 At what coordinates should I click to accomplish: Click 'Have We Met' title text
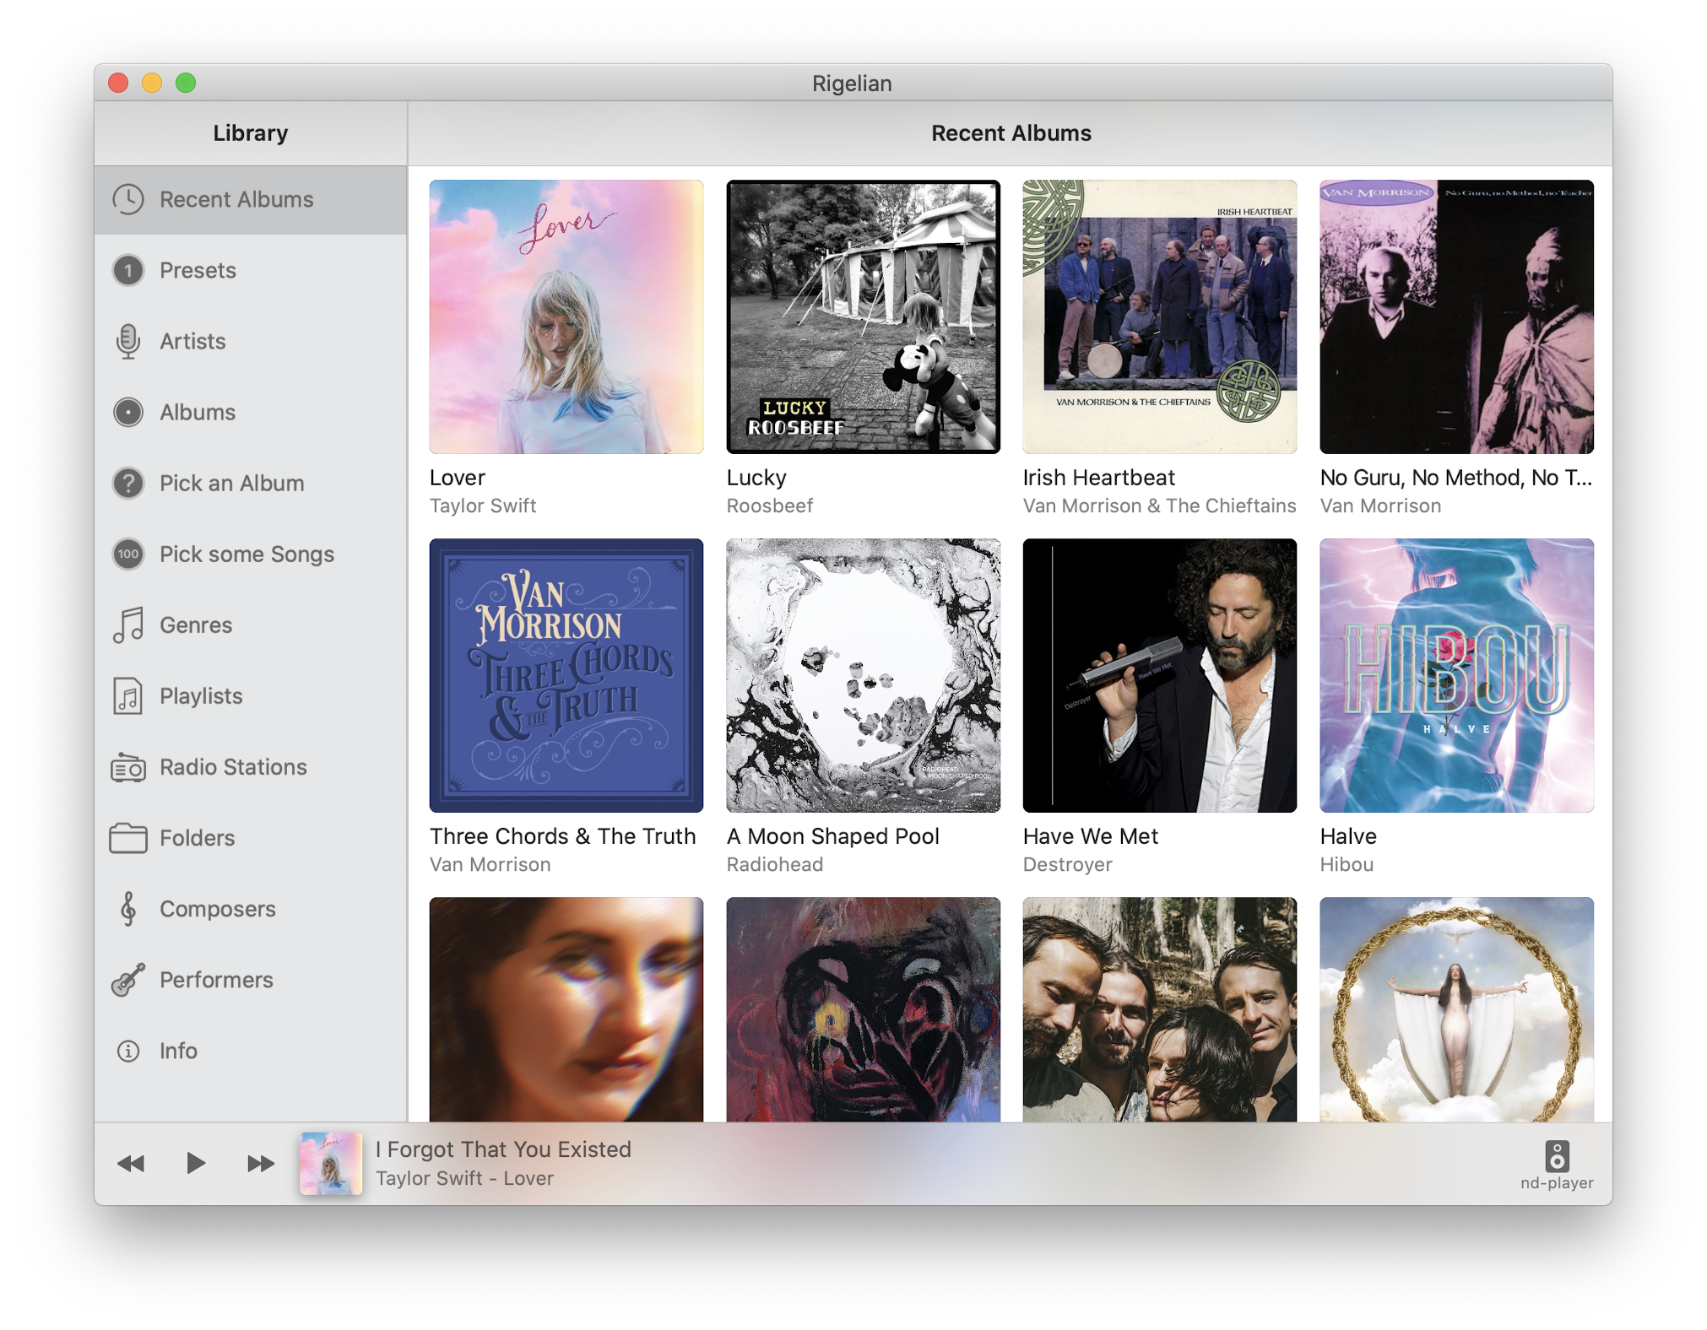click(x=1091, y=836)
